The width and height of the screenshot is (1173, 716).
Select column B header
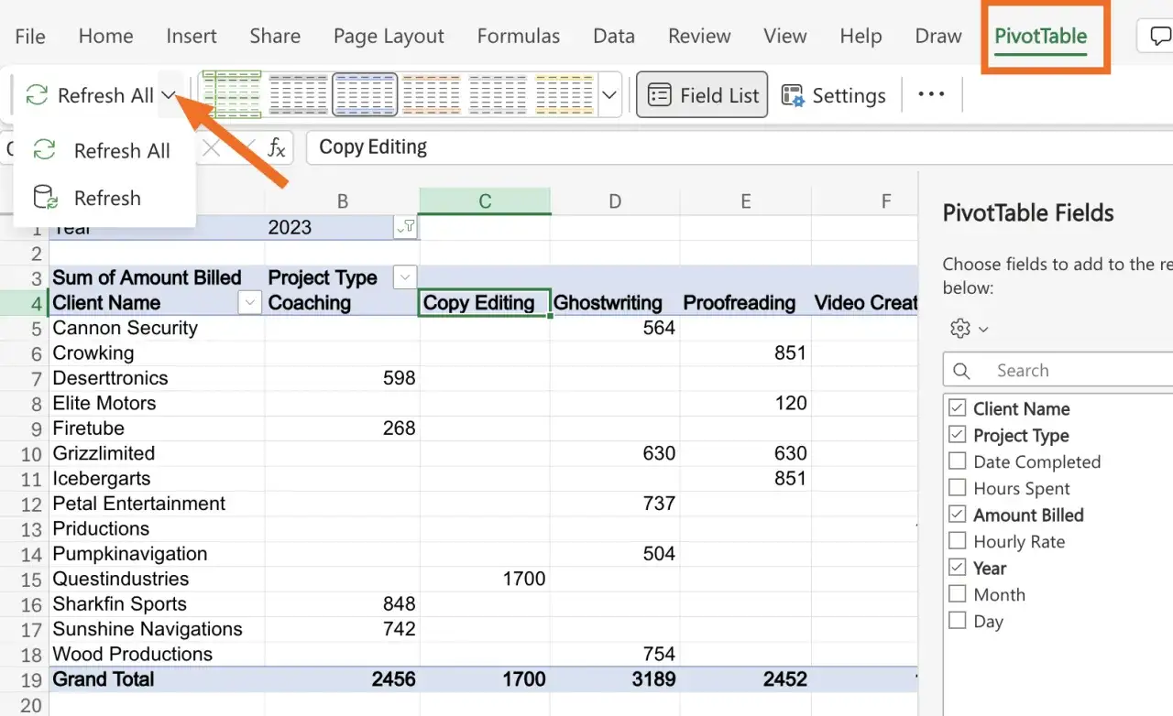(x=342, y=201)
